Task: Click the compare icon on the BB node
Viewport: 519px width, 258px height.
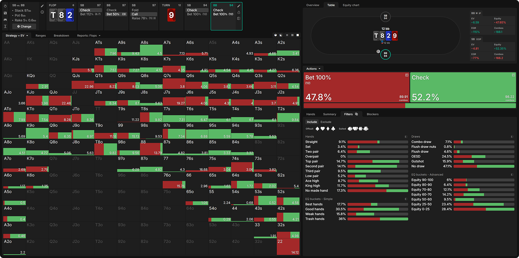Action: [239, 19]
